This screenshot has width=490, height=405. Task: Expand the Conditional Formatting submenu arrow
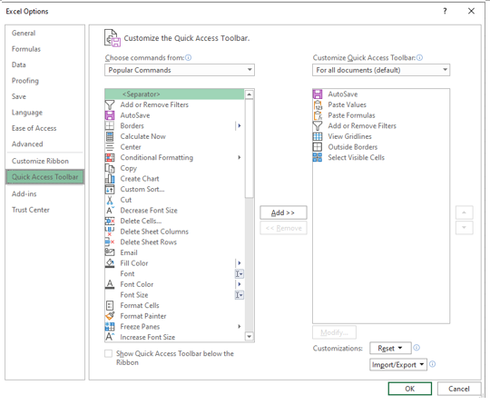[240, 158]
